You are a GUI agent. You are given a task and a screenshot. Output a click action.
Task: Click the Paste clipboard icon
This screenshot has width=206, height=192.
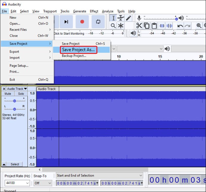[154, 26]
